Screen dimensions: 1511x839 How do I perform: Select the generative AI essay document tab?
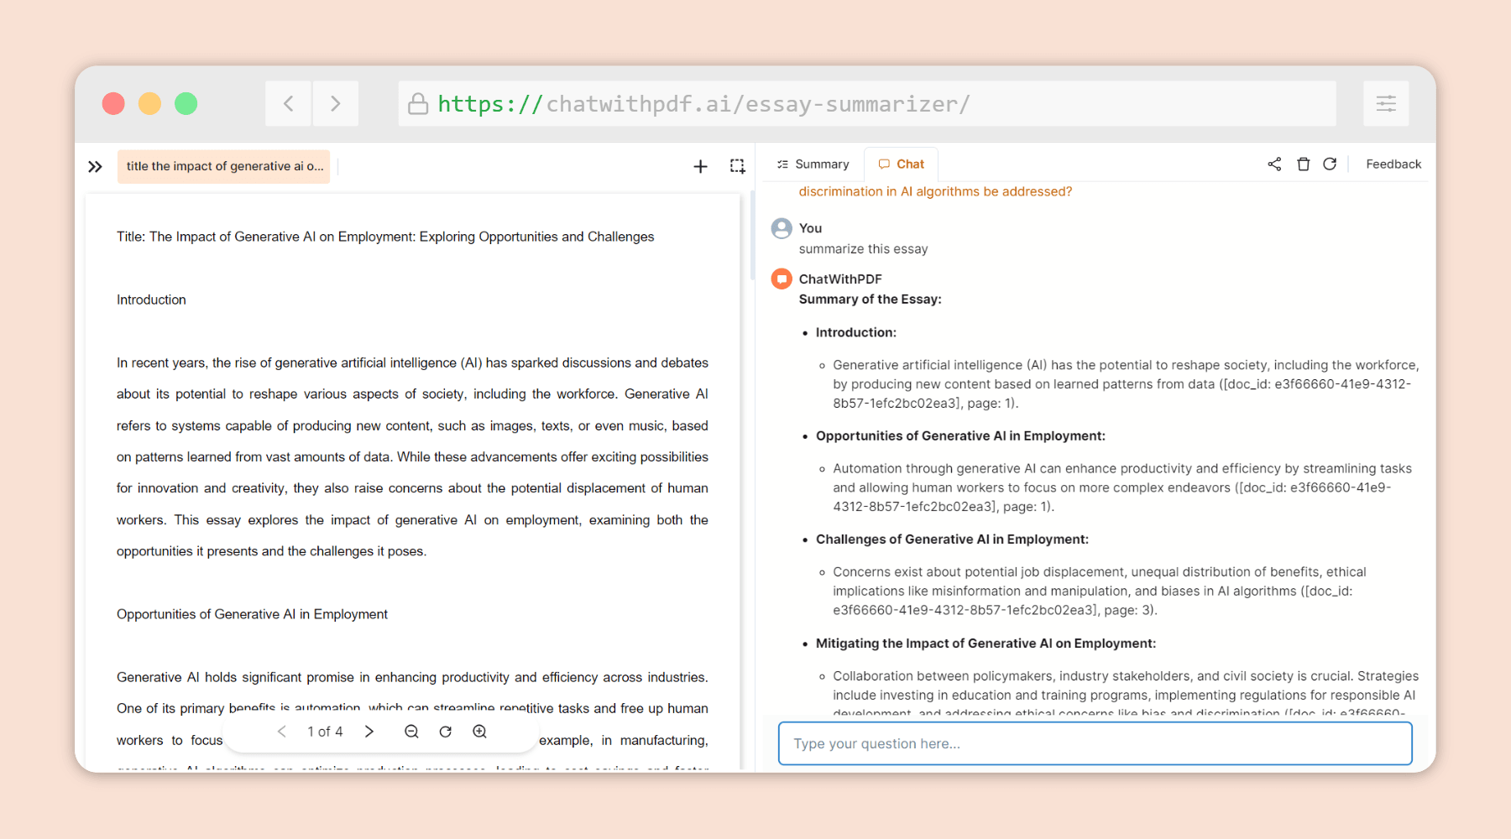tap(223, 166)
